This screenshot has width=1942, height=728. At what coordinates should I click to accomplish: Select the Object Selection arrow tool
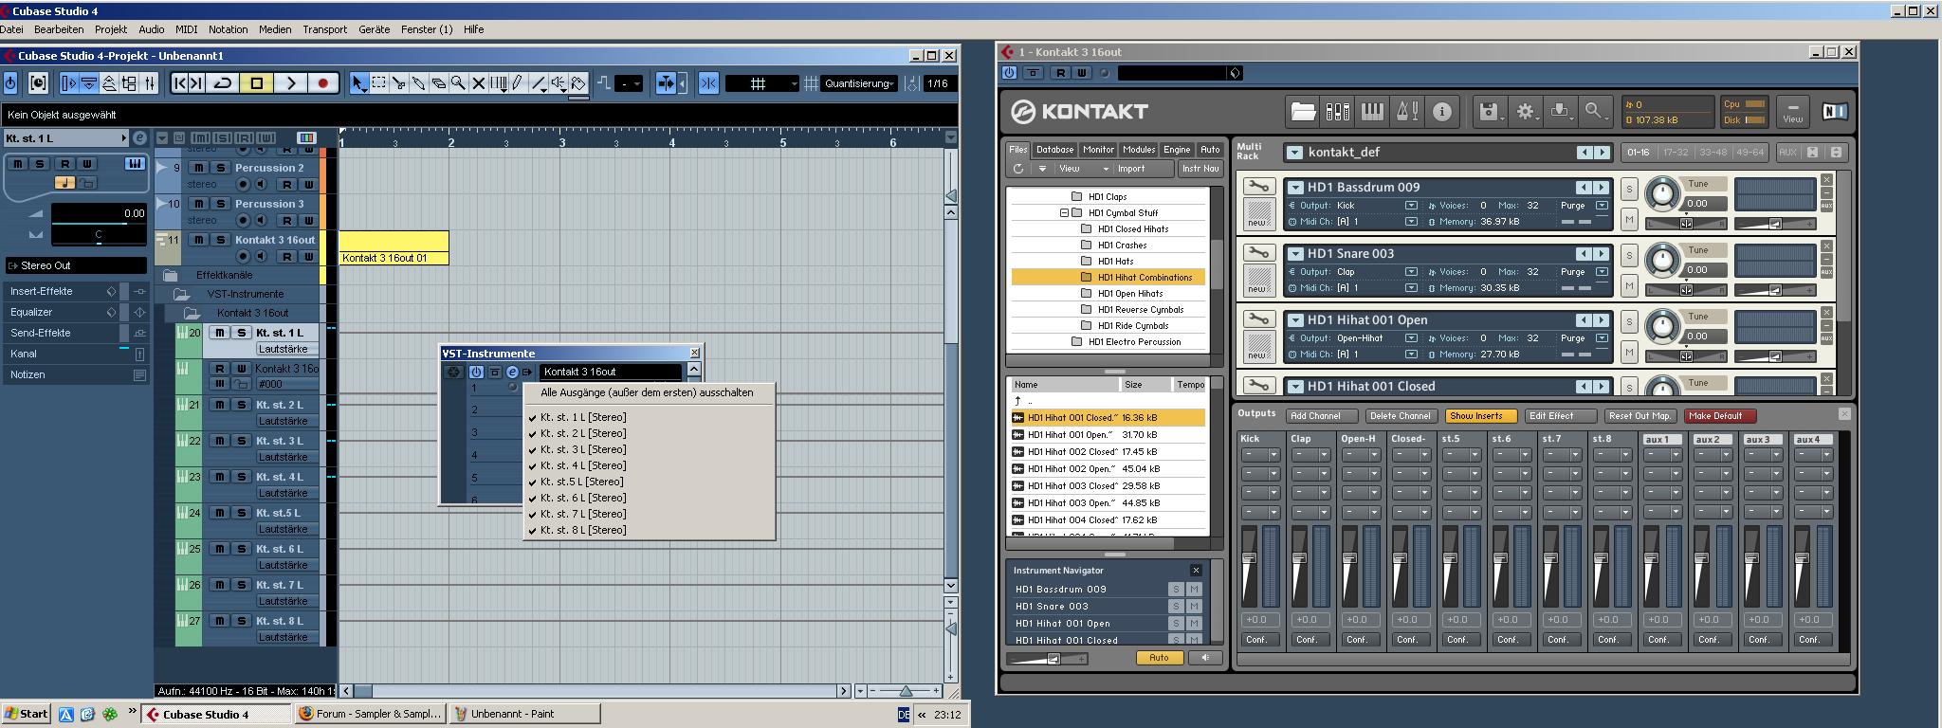point(358,83)
